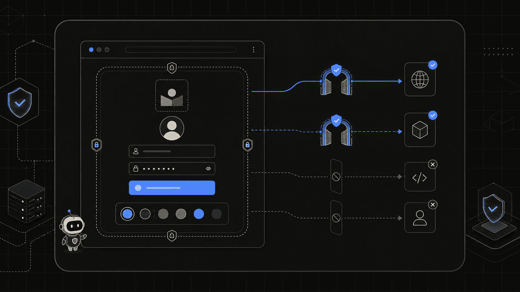Click the lock badge above the login panel
Viewport: 520px width, 292px height.
click(x=172, y=68)
